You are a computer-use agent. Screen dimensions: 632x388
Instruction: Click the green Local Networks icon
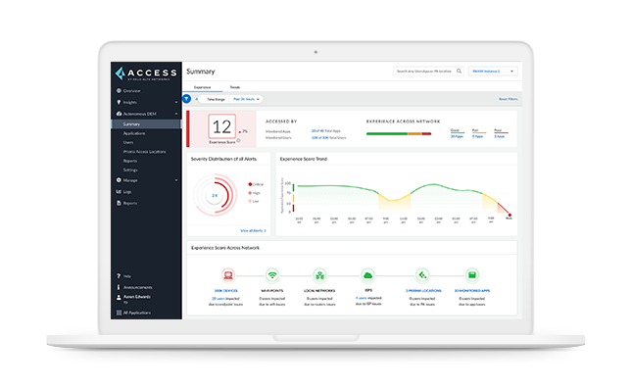click(x=319, y=275)
